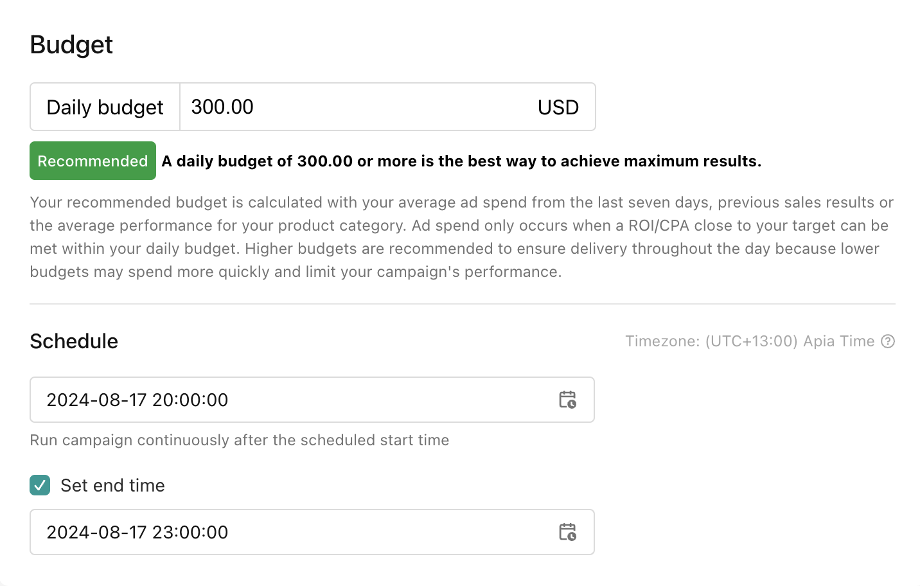Click the bold 300.00 daily budget recommendation sentence
This screenshot has width=920, height=586.
461,161
